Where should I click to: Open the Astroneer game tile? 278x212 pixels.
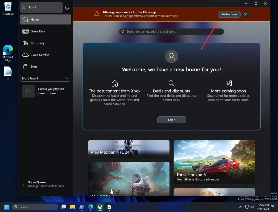pyautogui.click(x=129, y=179)
